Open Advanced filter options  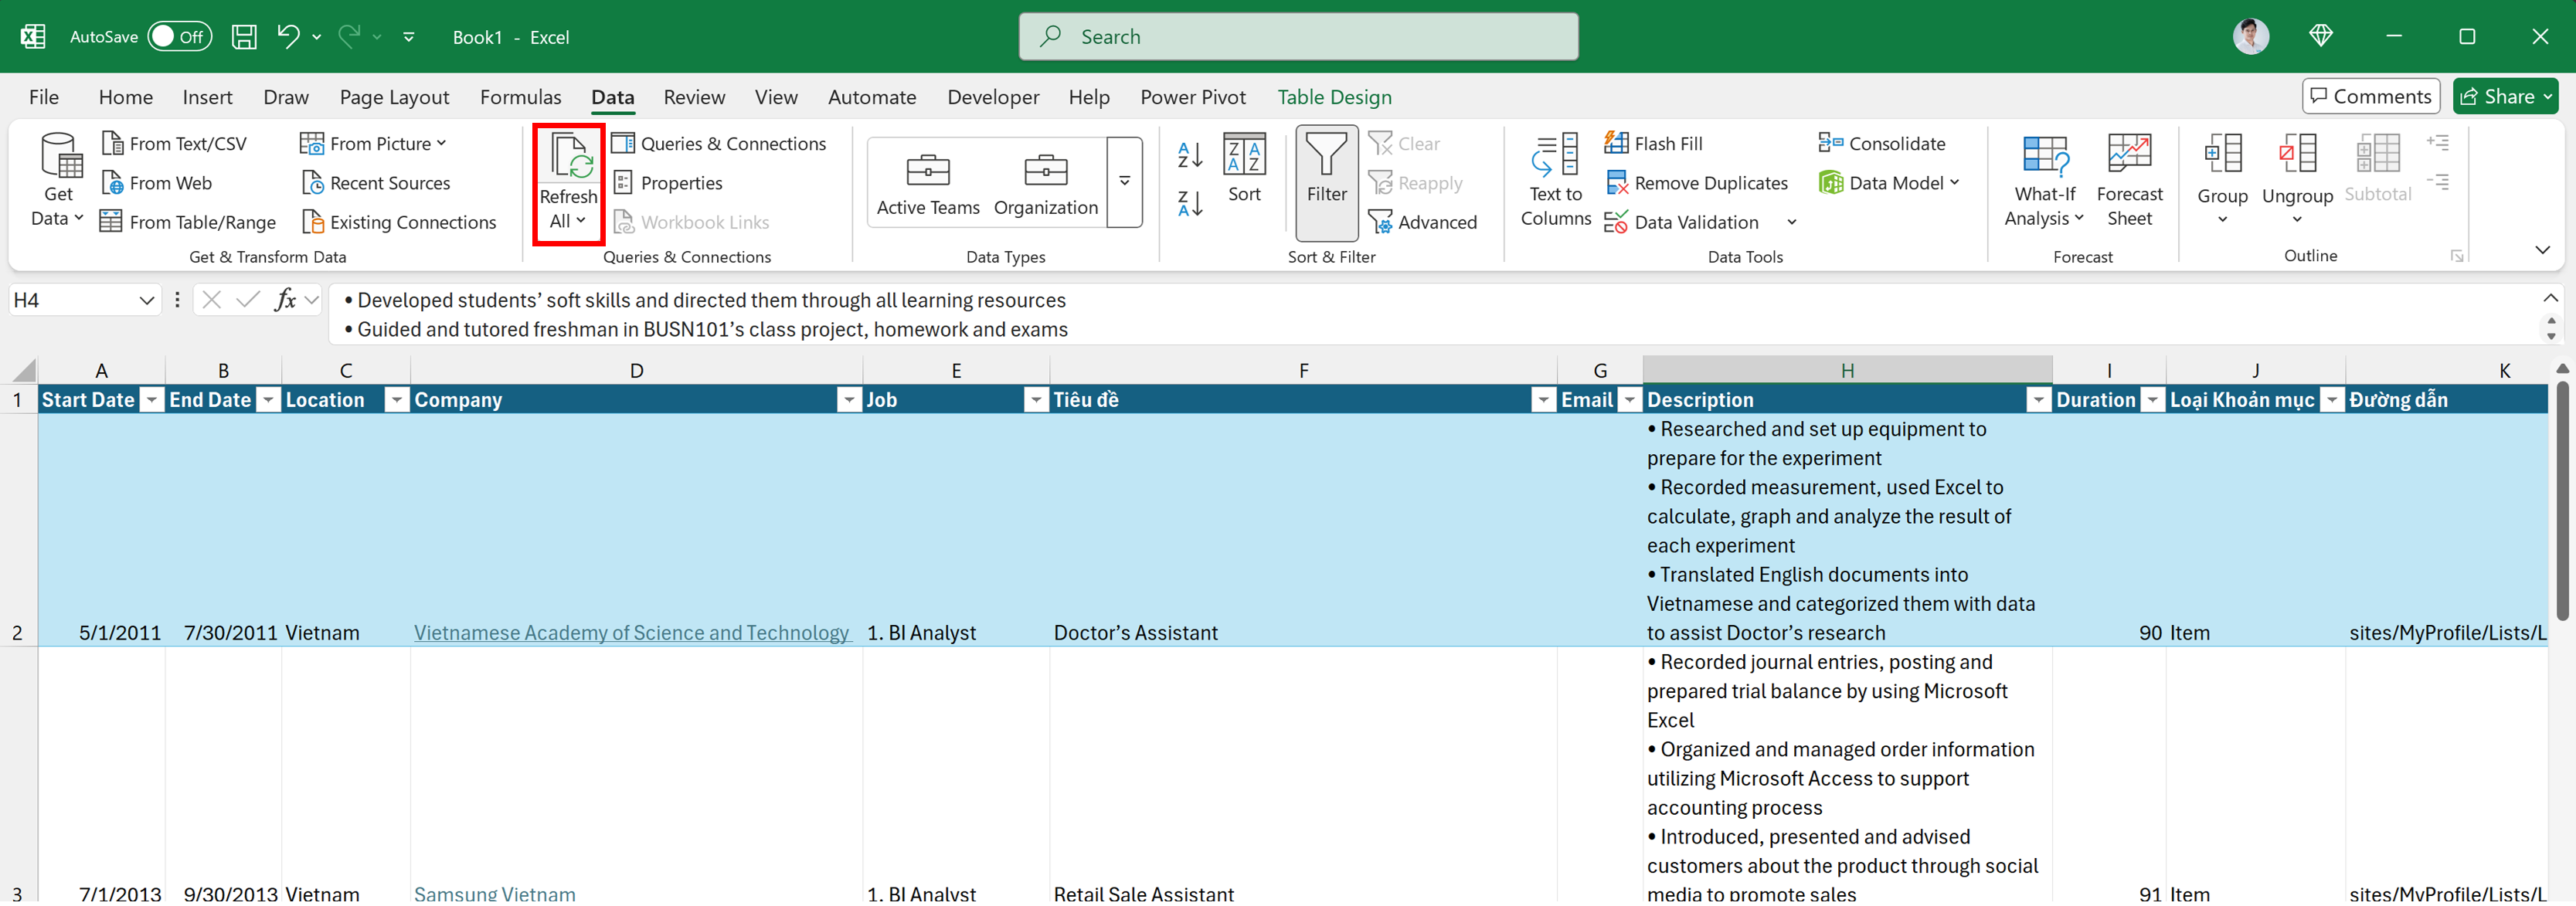1422,222
